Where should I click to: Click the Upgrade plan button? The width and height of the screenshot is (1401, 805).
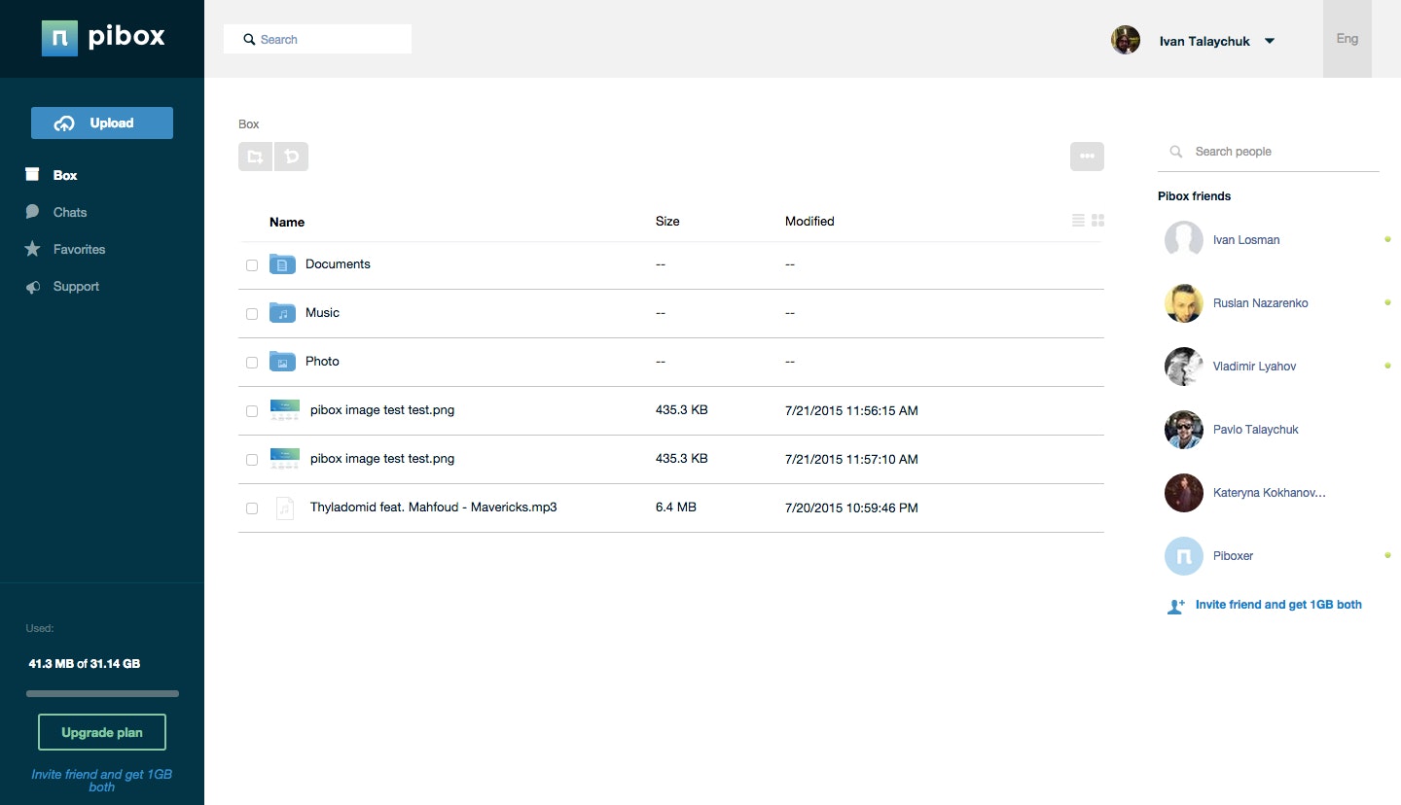pyautogui.click(x=102, y=732)
